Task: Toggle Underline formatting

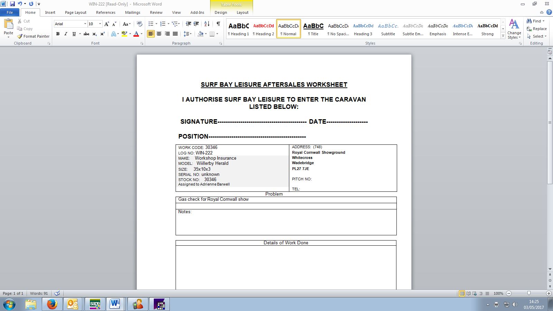Action: [x=74, y=34]
